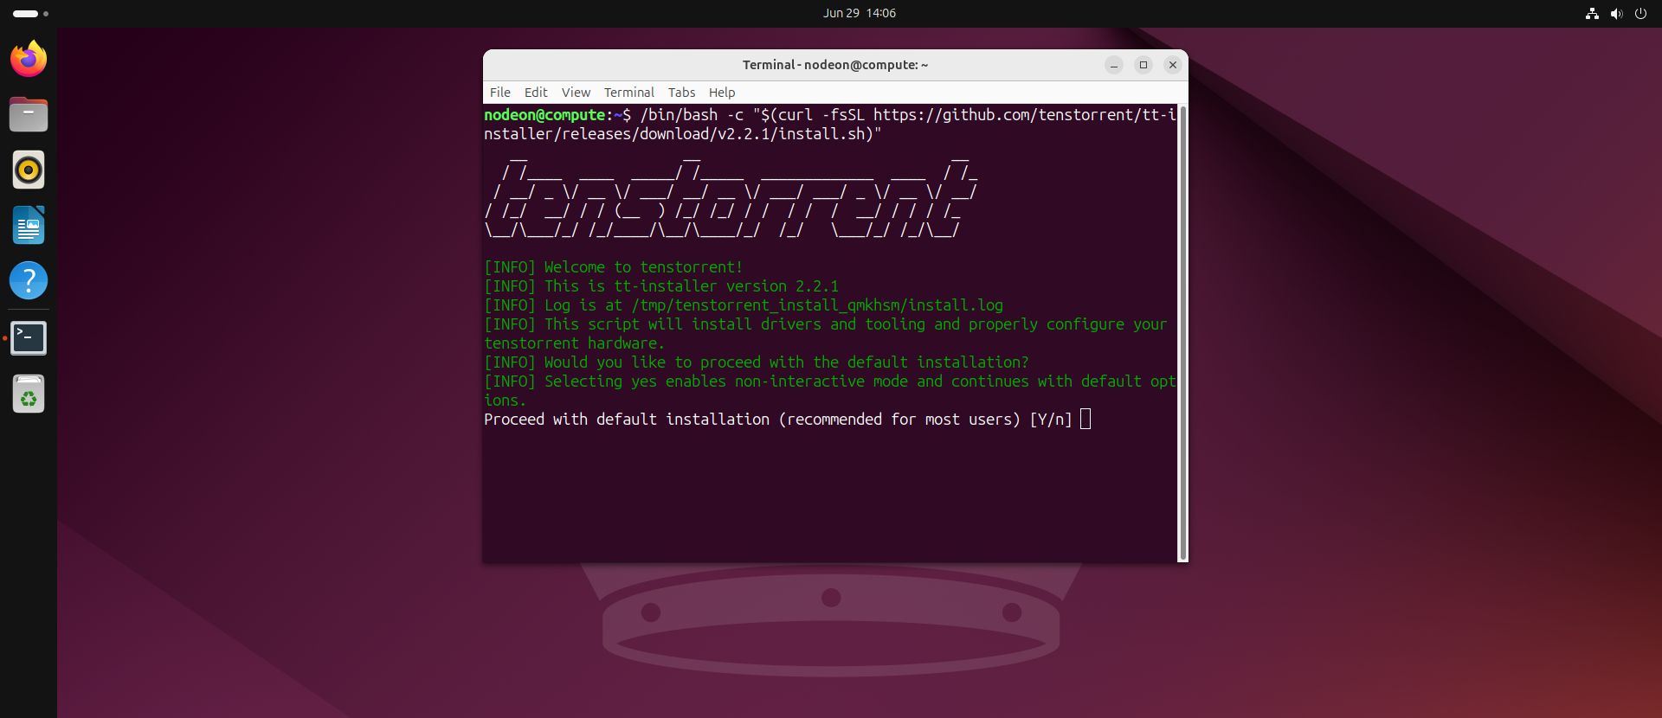Open the Activities workspace indicator
This screenshot has width=1662, height=718.
click(x=30, y=13)
